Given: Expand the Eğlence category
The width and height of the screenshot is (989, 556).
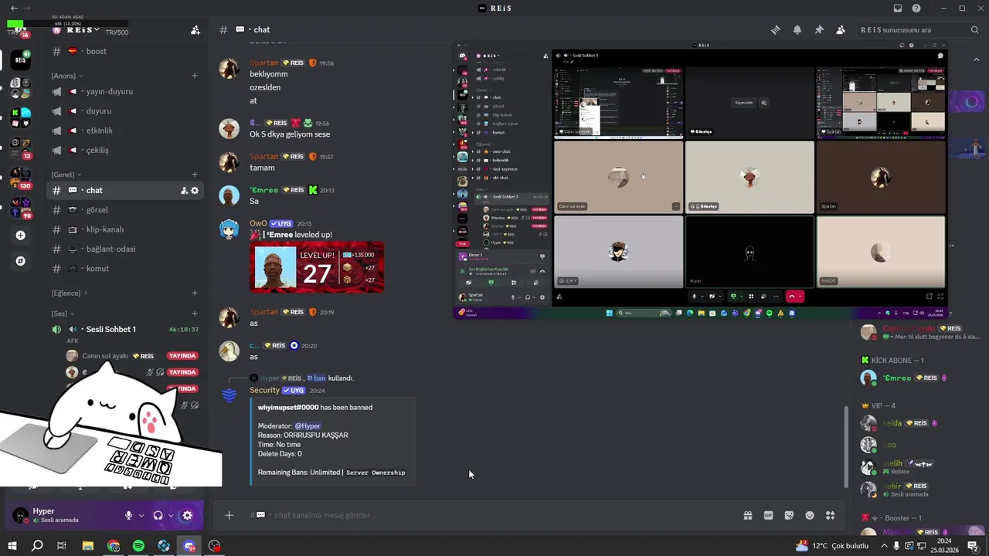Looking at the screenshot, I should (70, 293).
